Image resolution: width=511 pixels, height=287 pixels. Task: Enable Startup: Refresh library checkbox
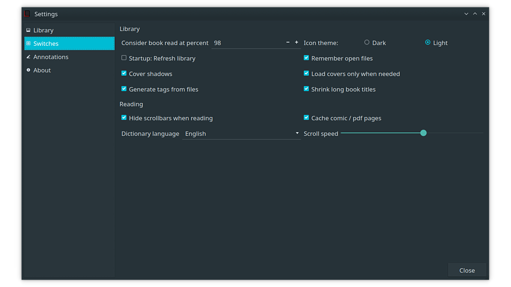124,58
